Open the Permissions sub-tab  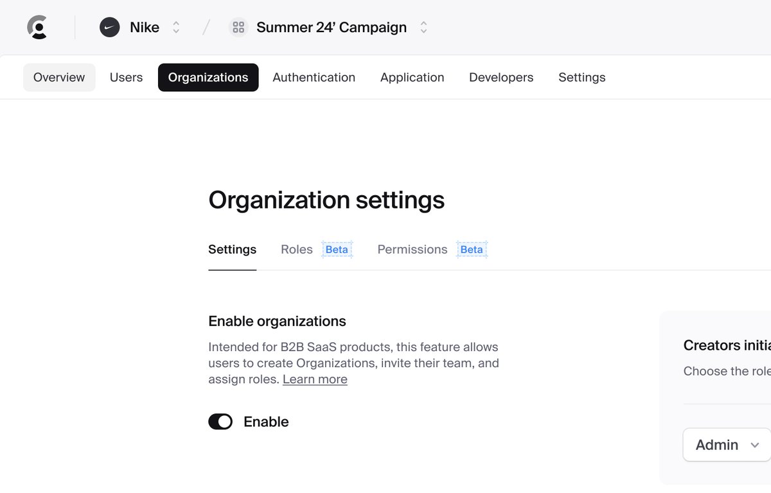pyautogui.click(x=412, y=250)
